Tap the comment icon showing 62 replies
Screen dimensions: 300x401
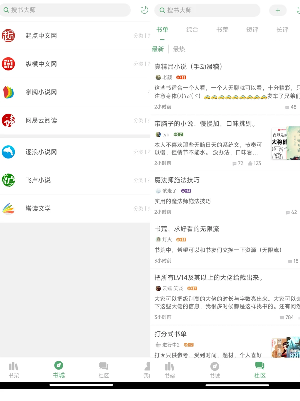click(x=288, y=212)
